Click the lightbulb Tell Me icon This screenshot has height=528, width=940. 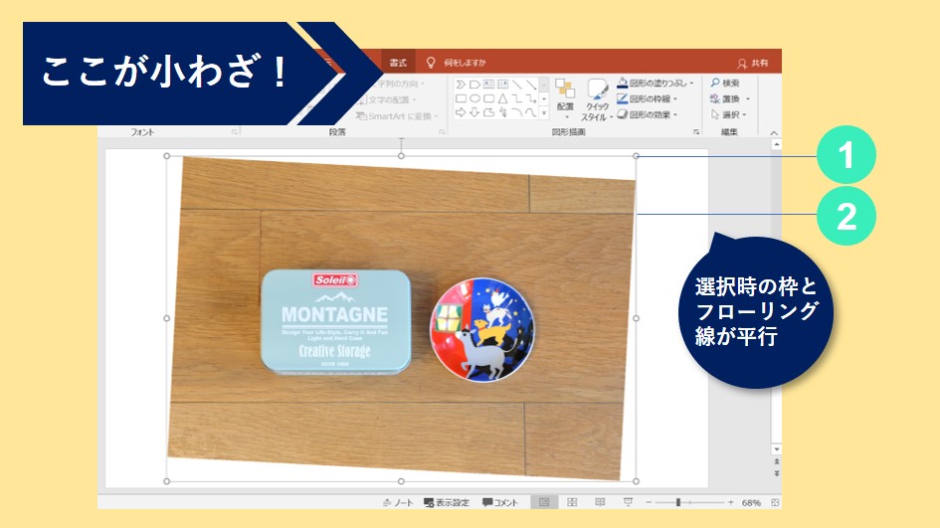coord(431,63)
